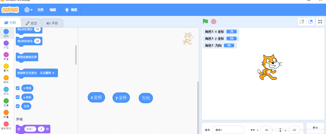The height and width of the screenshot is (134, 326).
Task: Click the 你好! text field in say block
Action: point(31,129)
